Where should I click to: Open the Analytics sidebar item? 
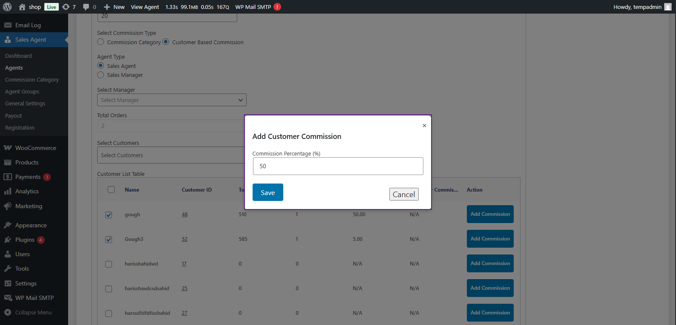[27, 192]
